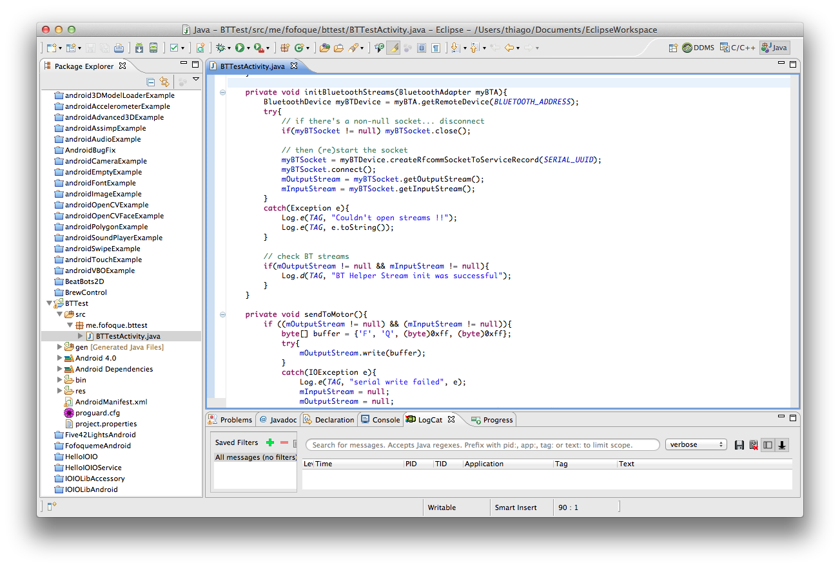840x568 pixels.
Task: Click the Previous Annotation arrow icon
Action: (x=474, y=48)
